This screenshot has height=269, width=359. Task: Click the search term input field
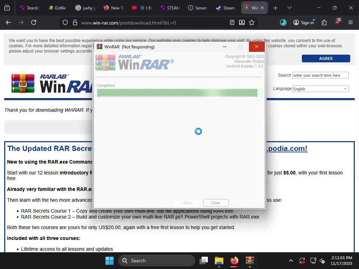[320, 75]
